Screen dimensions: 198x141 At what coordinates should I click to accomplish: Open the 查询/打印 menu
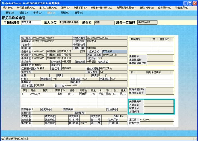pyautogui.click(x=147, y=8)
